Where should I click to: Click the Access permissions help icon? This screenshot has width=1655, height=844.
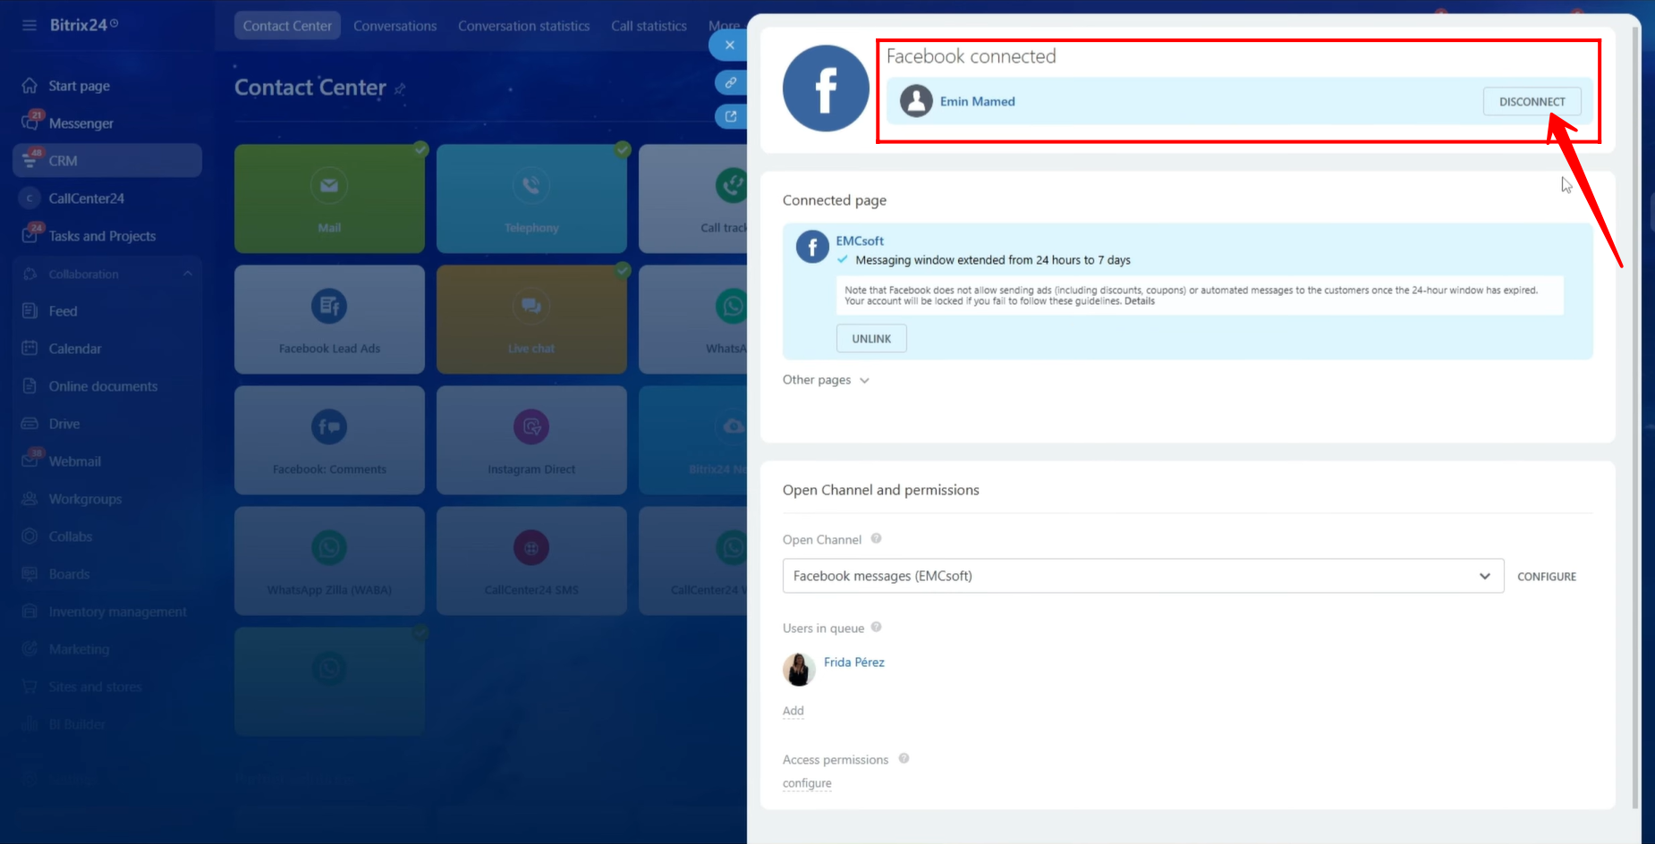tap(904, 758)
